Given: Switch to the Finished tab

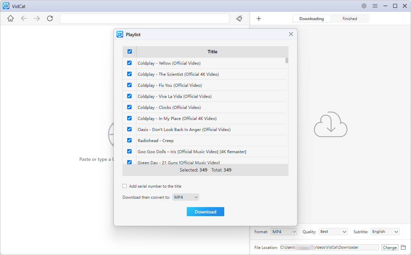Looking at the screenshot, I should [x=350, y=19].
